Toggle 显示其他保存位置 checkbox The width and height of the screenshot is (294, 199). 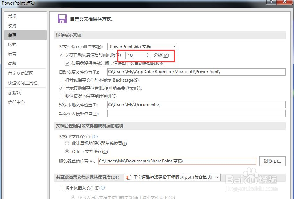coord(61,88)
